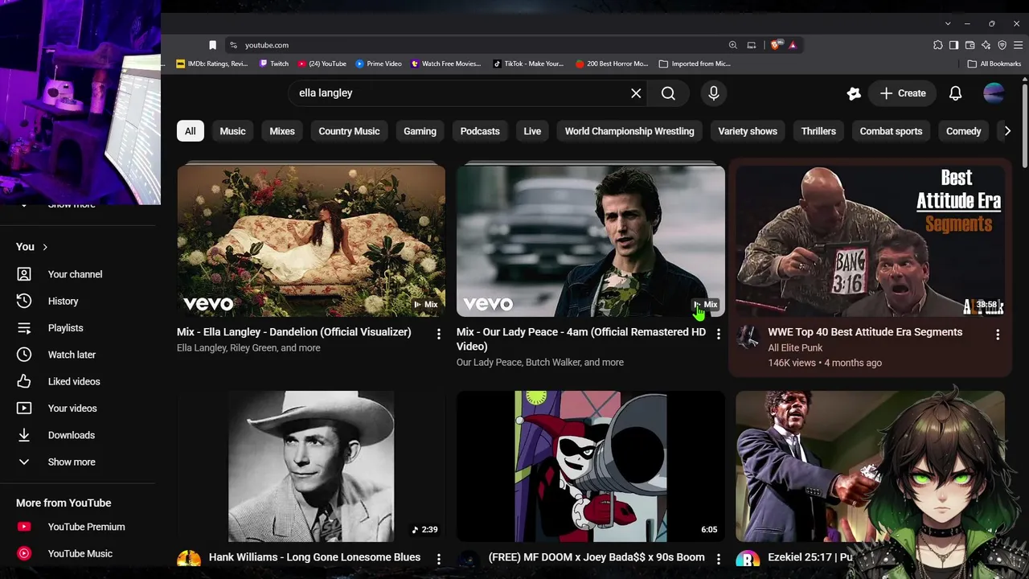Open Your channel icon in sidebar
This screenshot has height=579, width=1029.
[x=24, y=274]
